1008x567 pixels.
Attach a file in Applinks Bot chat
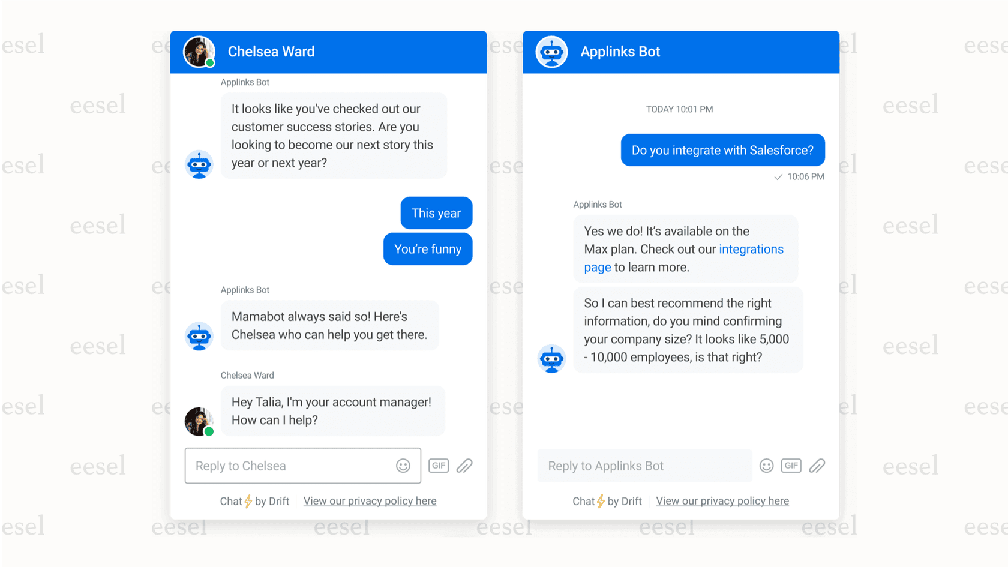click(817, 466)
